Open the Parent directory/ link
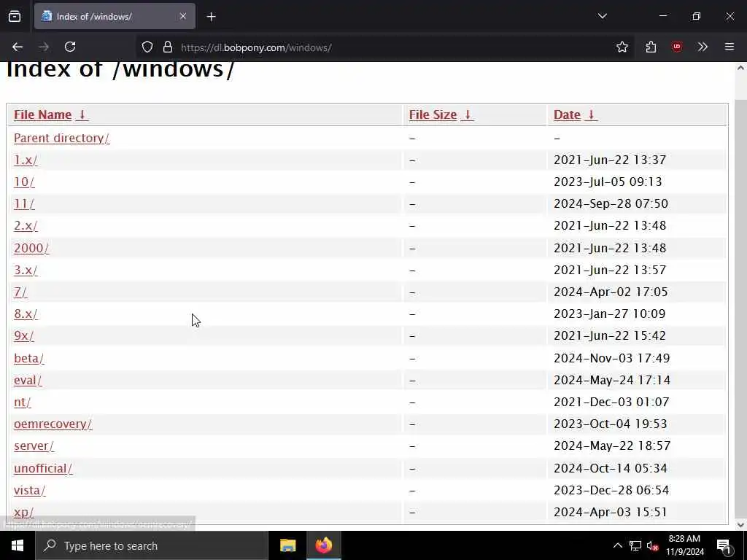The height and width of the screenshot is (560, 747). (x=61, y=138)
